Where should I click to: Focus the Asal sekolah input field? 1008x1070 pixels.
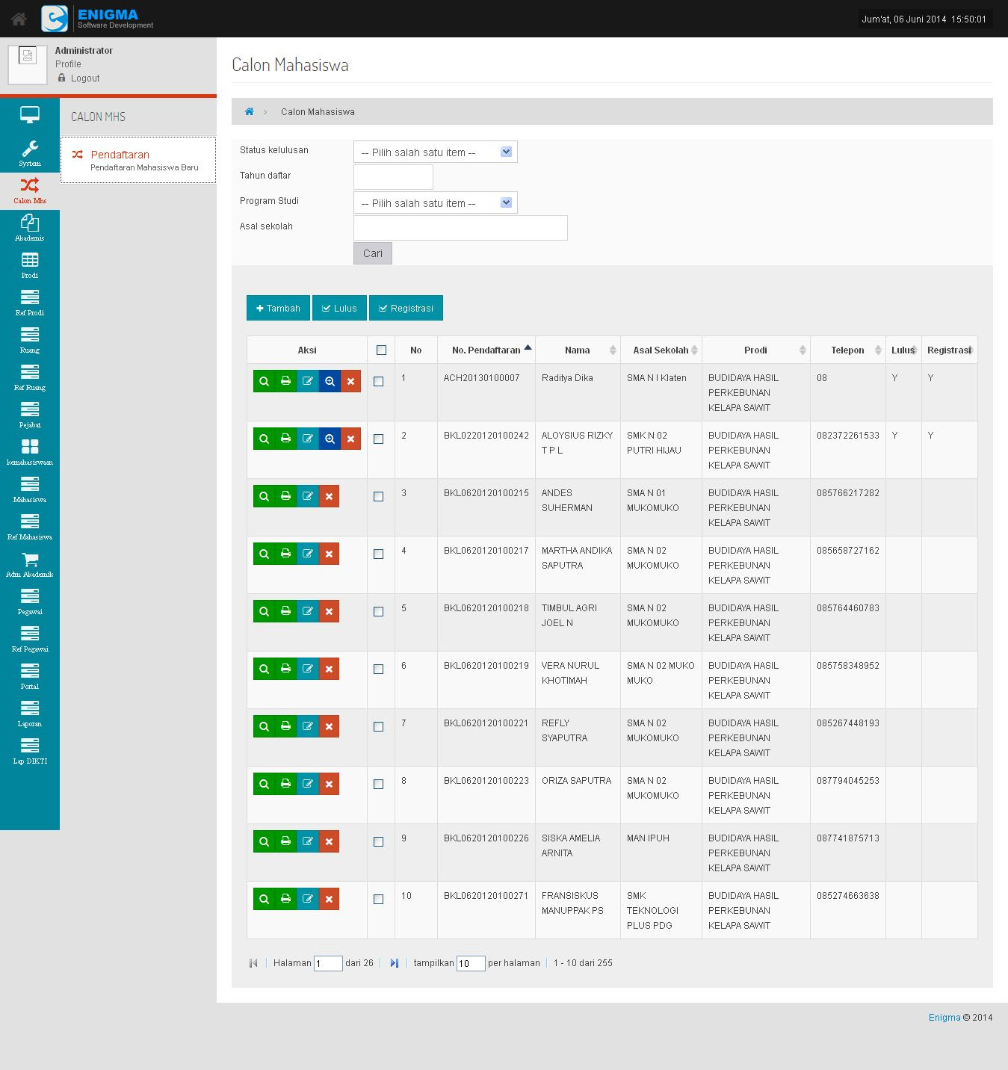click(460, 228)
